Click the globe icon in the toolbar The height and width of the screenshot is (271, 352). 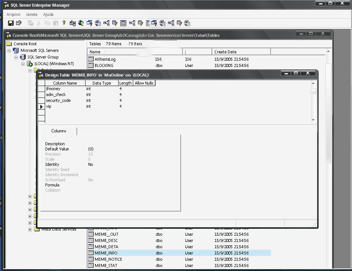tap(81, 23)
